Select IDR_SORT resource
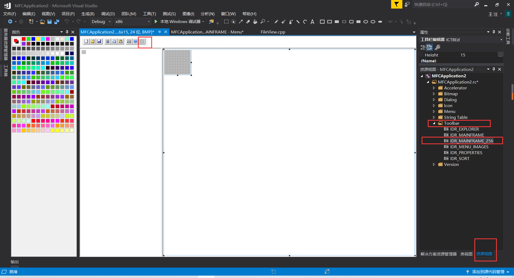514x278 pixels. (460, 159)
